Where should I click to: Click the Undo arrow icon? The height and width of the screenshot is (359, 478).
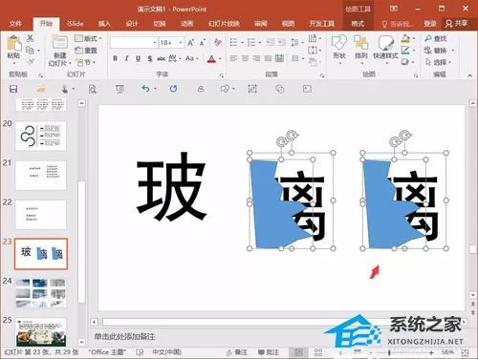(145, 89)
